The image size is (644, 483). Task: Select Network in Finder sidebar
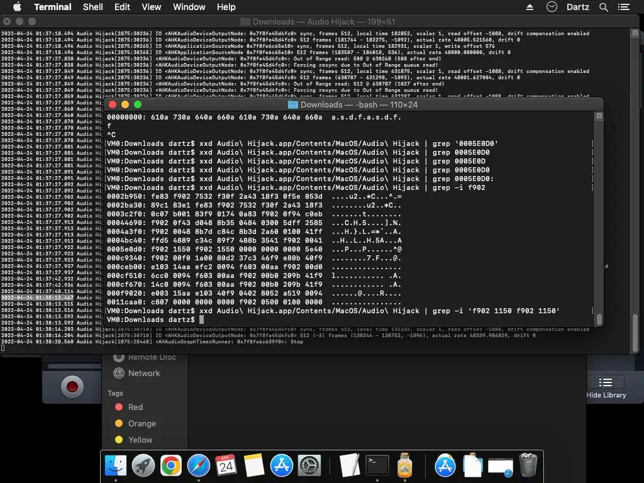(x=136, y=373)
